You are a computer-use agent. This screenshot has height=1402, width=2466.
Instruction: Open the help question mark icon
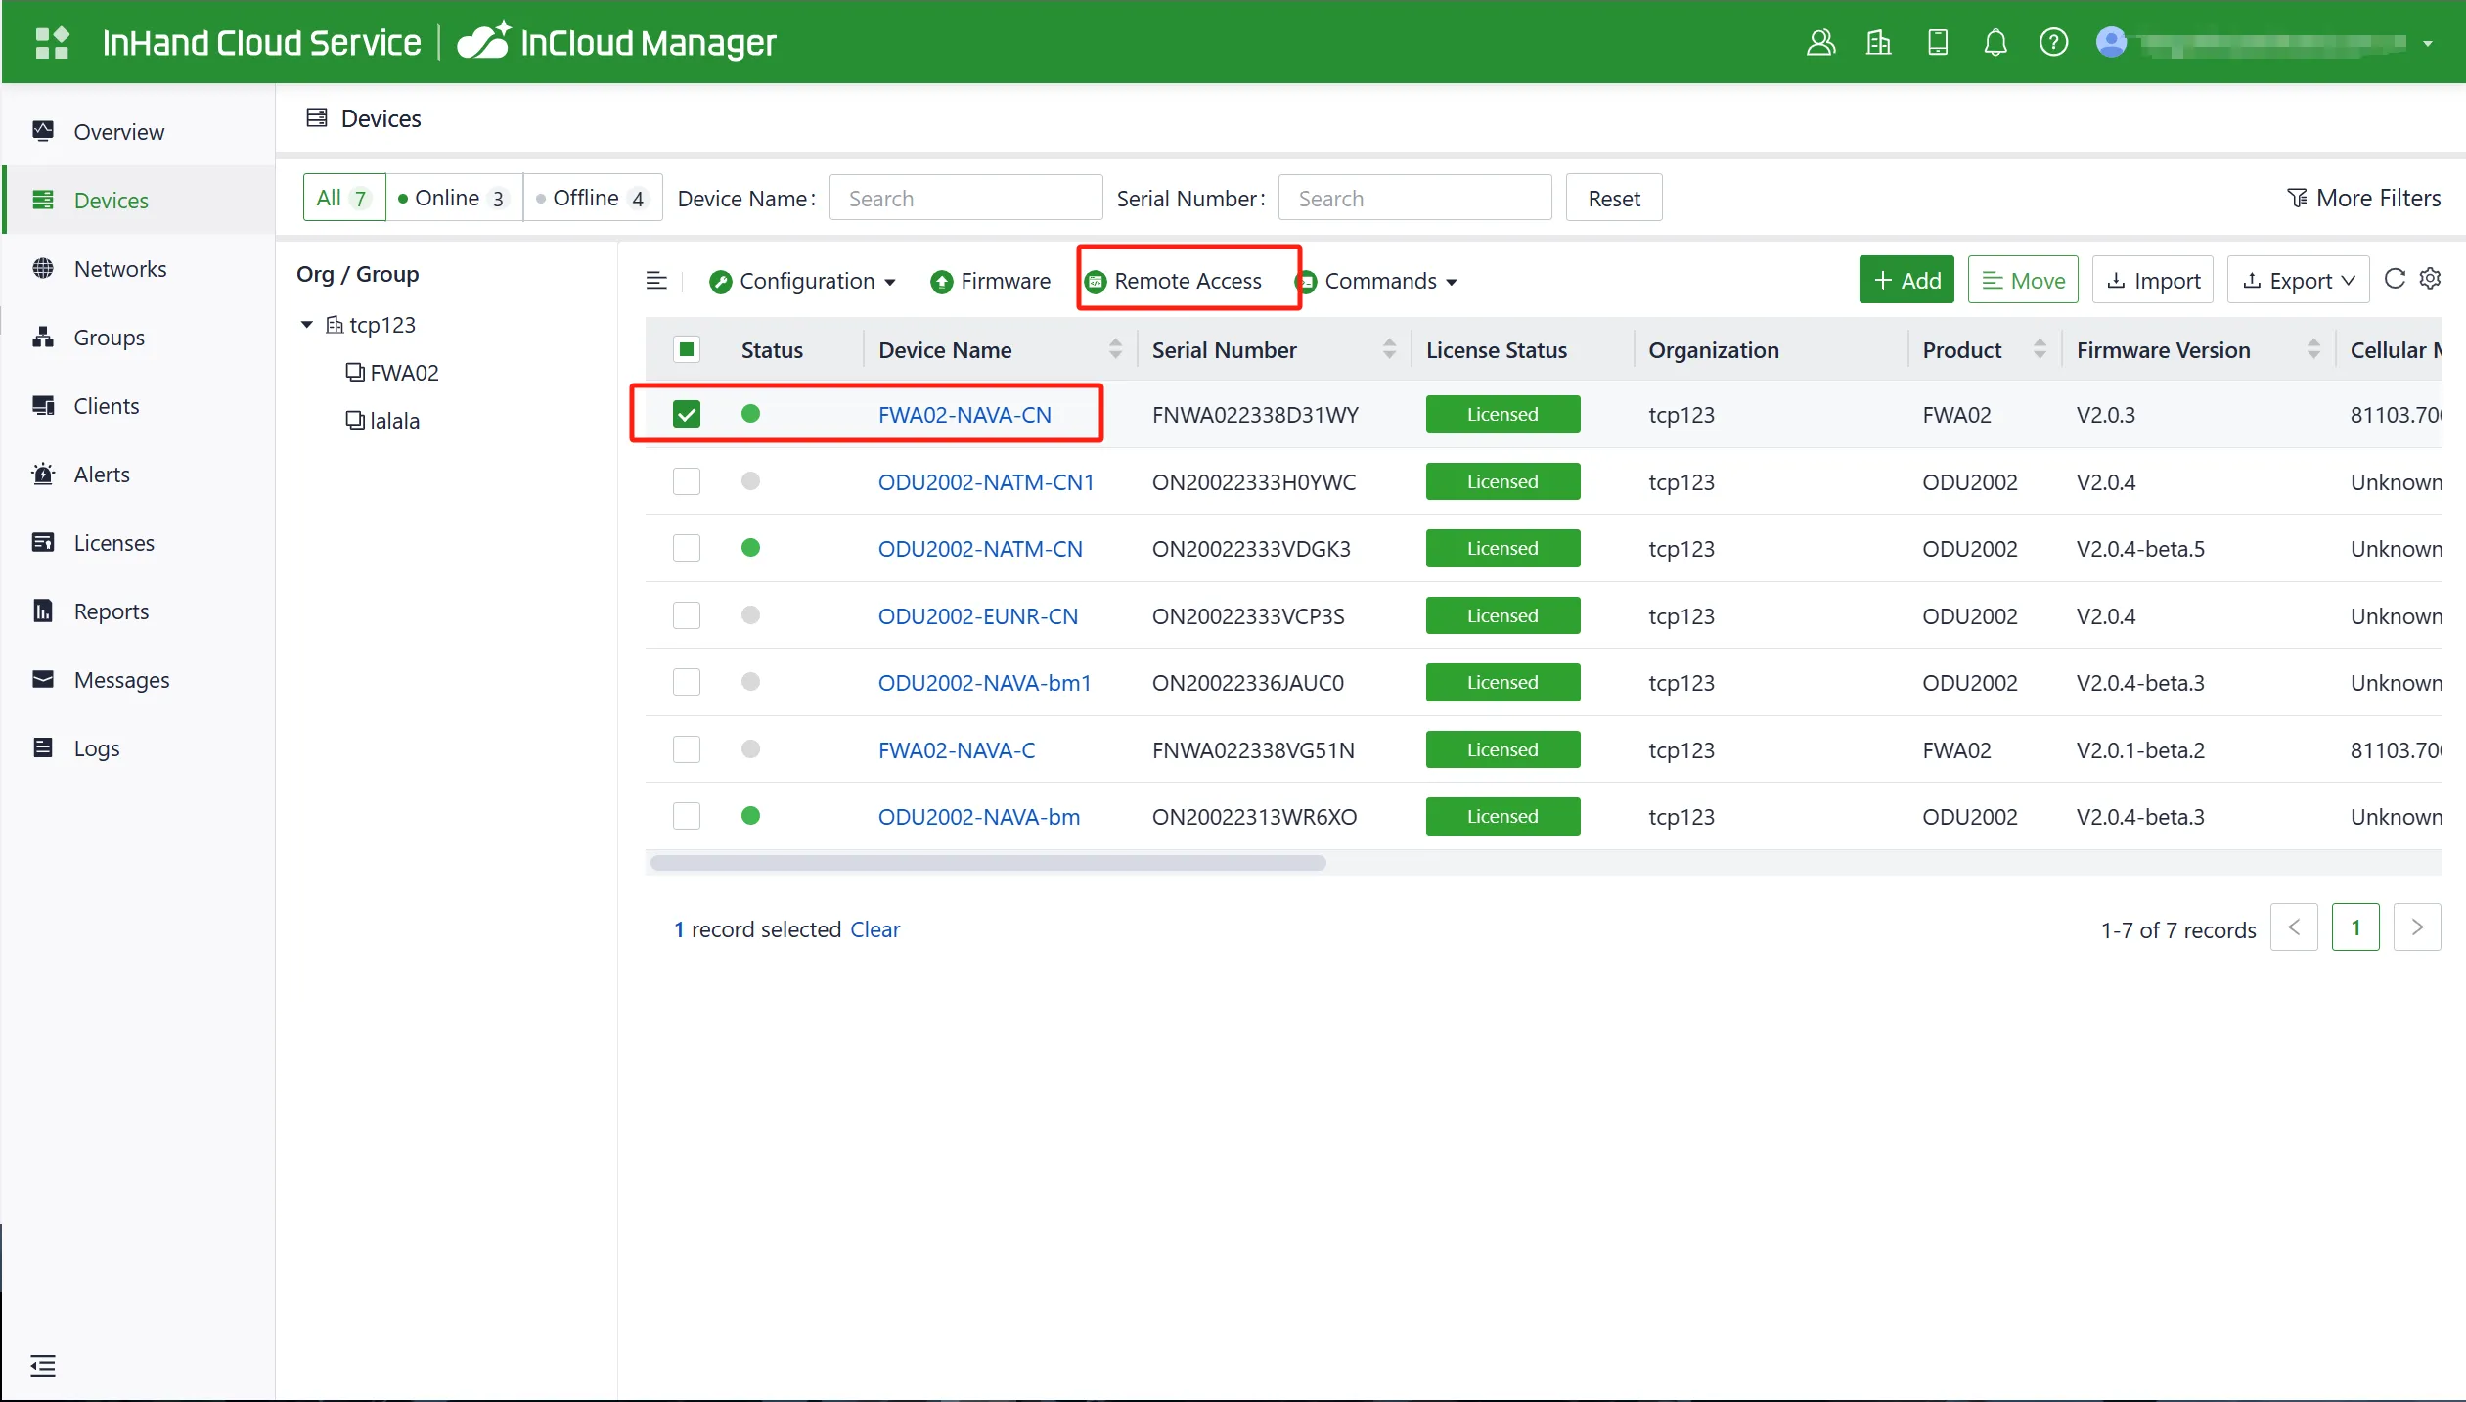(2053, 43)
